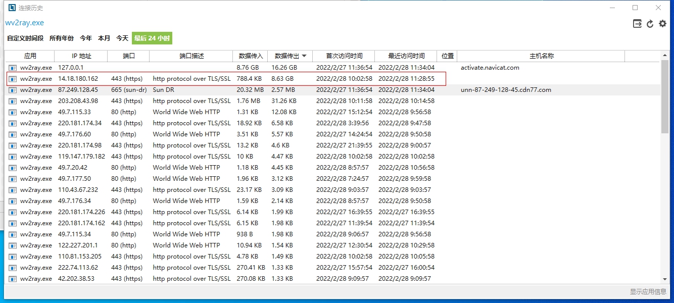
Task: Click the 8.63 GB data out cell
Action: 282,79
